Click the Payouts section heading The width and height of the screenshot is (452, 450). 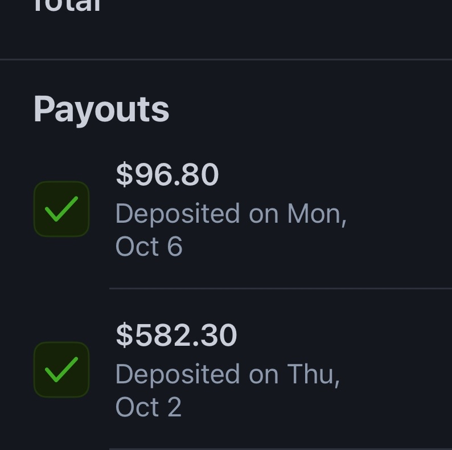click(x=101, y=109)
